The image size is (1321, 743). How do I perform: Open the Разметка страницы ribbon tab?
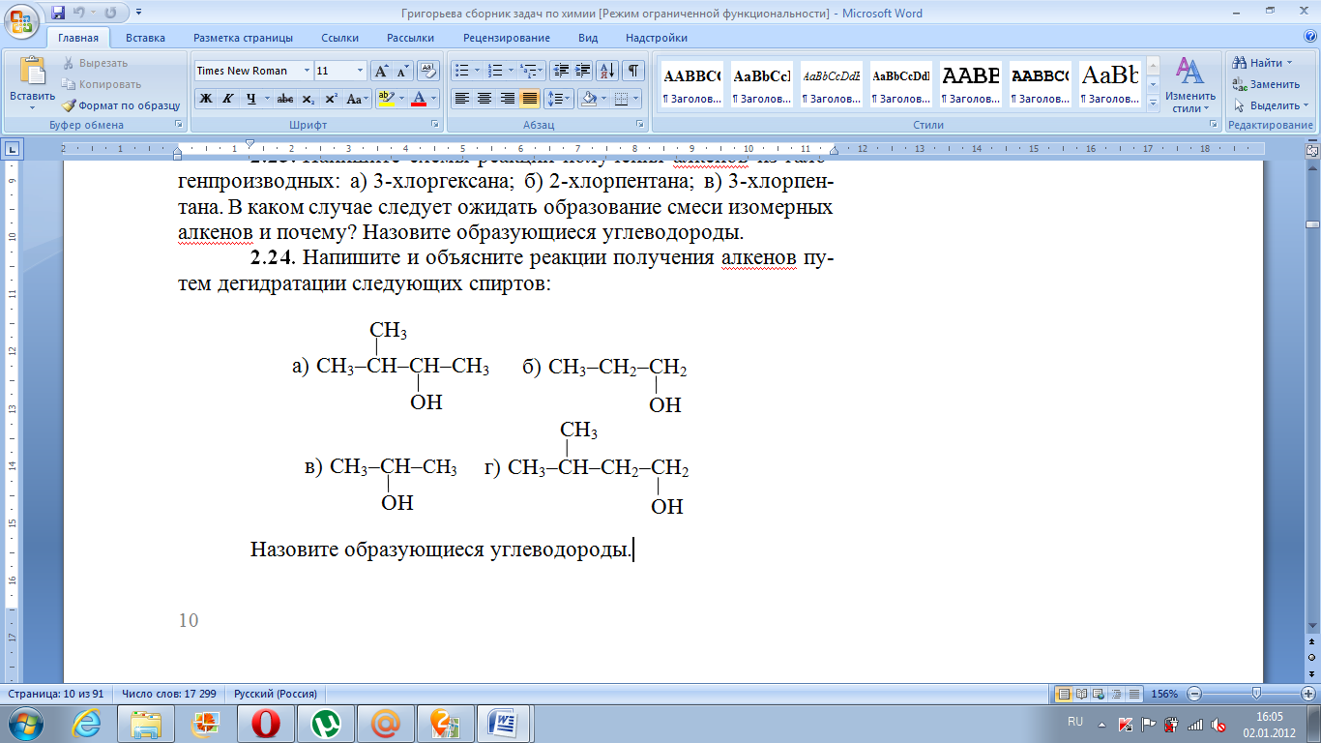(243, 38)
